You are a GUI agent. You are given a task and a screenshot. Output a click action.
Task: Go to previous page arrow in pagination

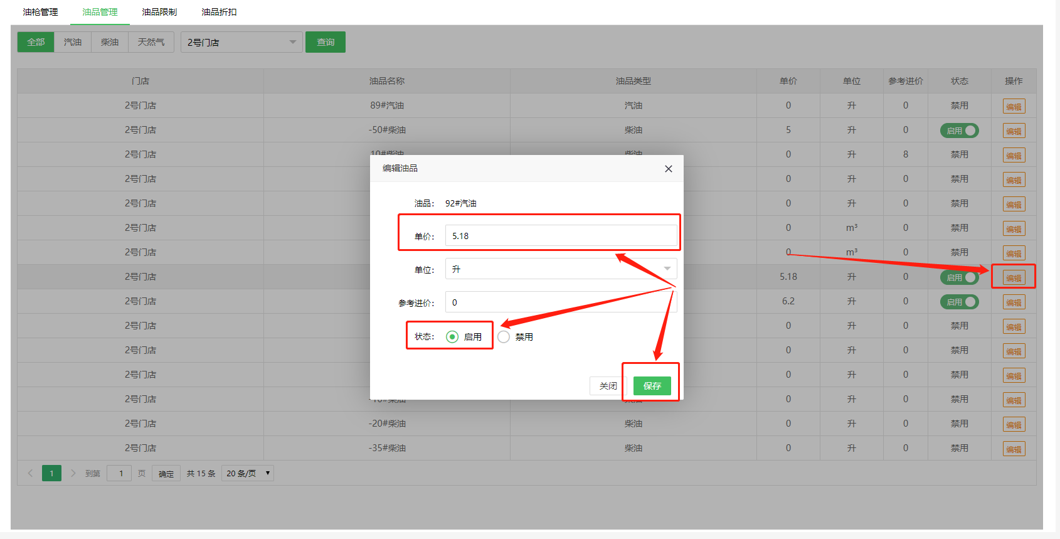point(30,473)
